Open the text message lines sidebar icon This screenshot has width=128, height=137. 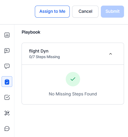(7, 51)
